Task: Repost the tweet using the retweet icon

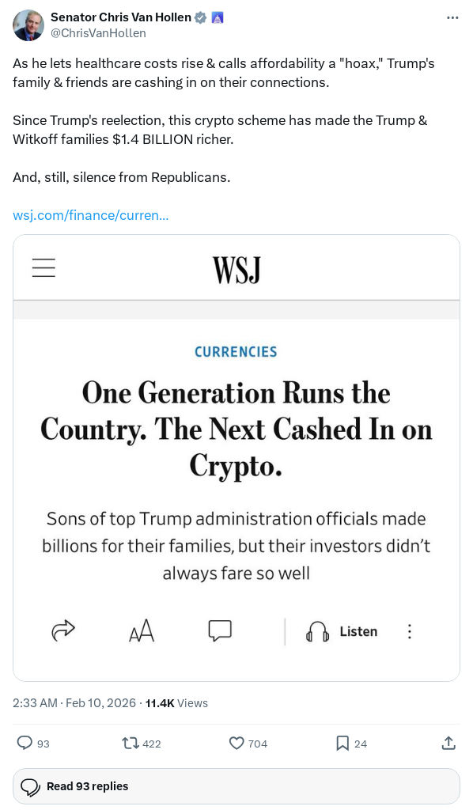Action: point(129,744)
